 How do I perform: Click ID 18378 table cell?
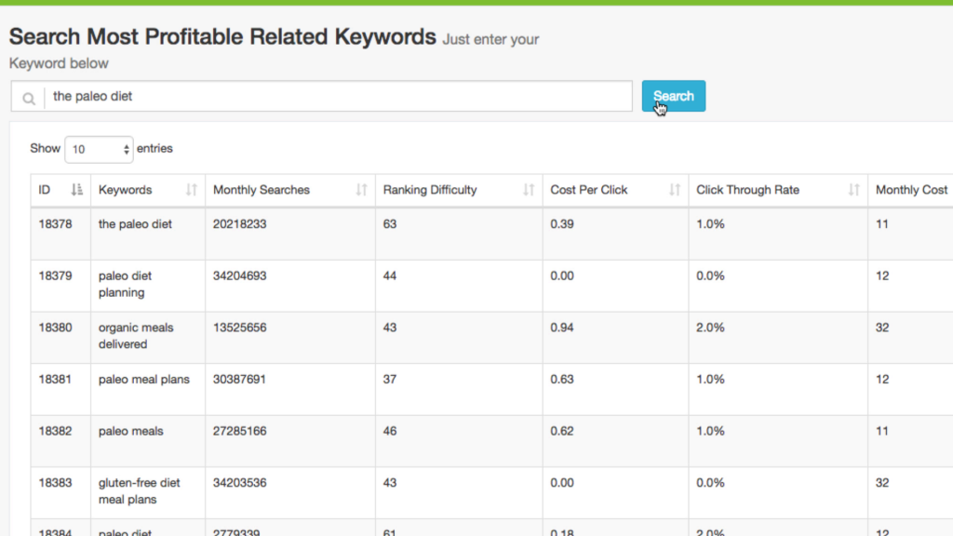tap(54, 224)
